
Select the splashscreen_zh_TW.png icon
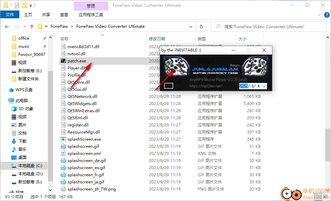pos(63,189)
